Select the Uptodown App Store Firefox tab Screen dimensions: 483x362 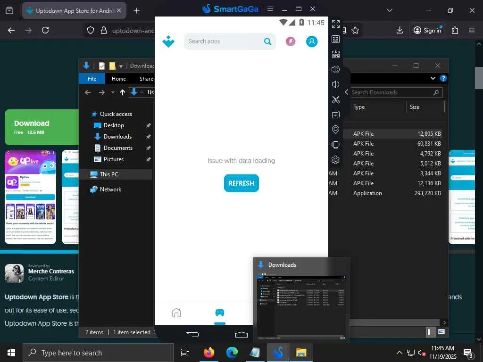pos(74,10)
